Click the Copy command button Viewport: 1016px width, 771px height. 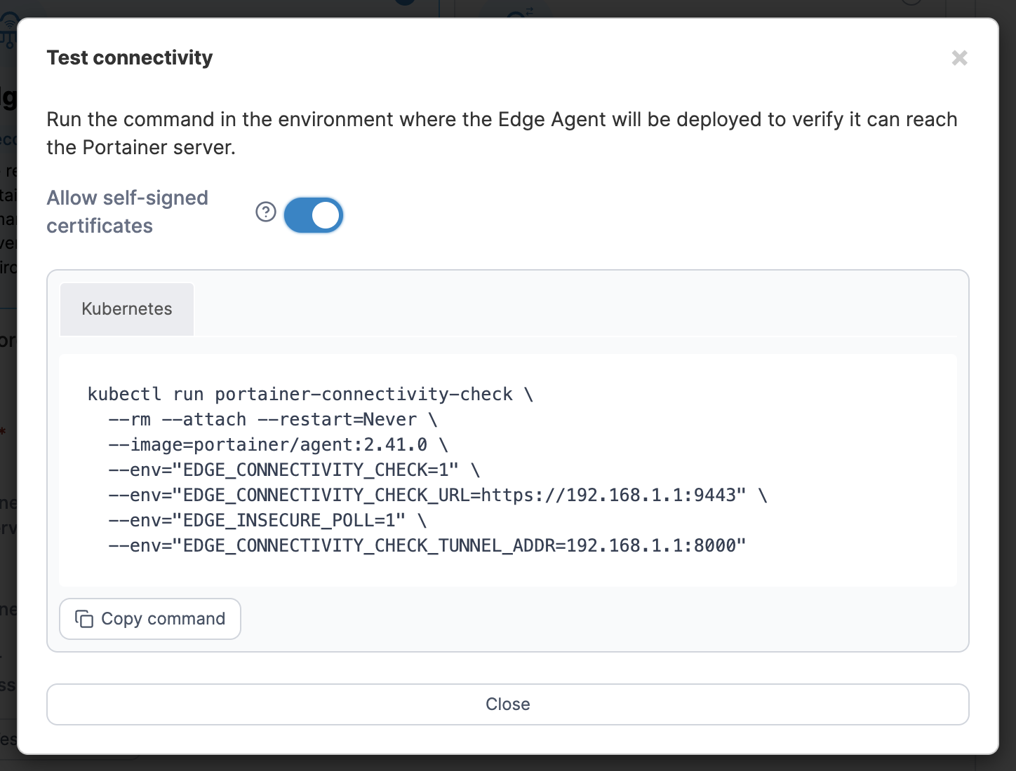click(x=150, y=619)
